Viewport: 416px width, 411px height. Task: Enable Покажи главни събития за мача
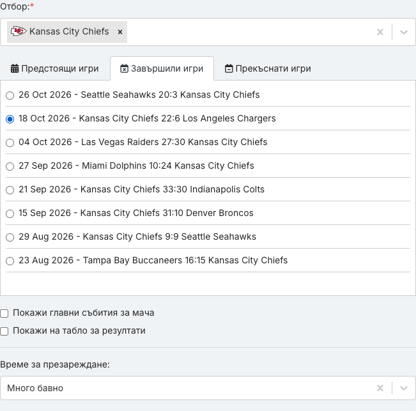click(4, 313)
